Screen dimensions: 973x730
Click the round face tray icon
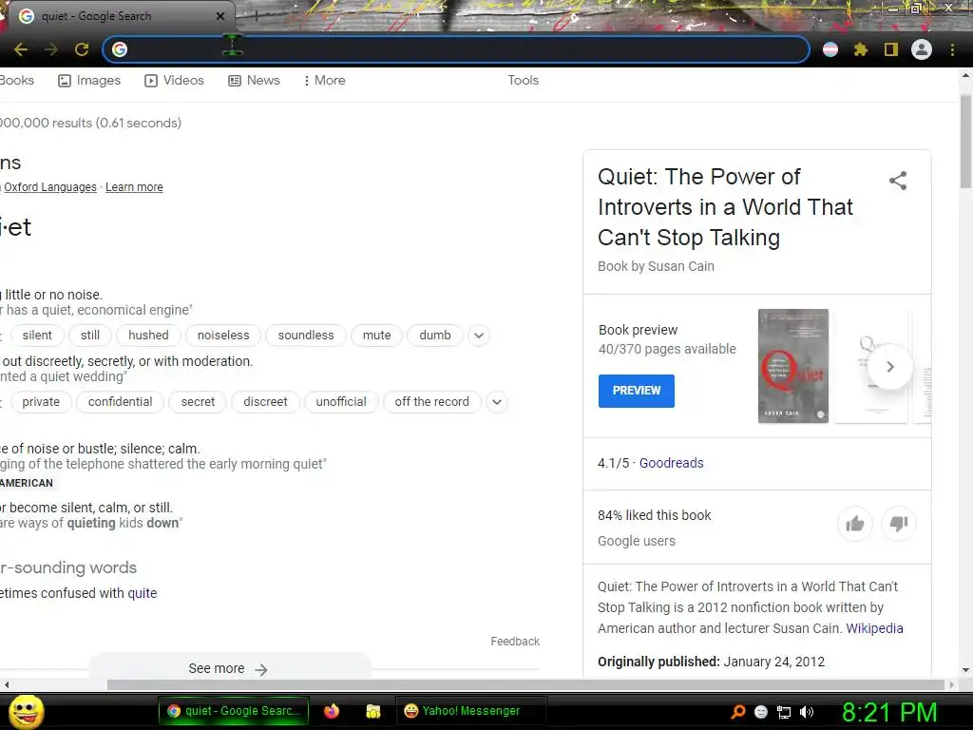pos(761,712)
